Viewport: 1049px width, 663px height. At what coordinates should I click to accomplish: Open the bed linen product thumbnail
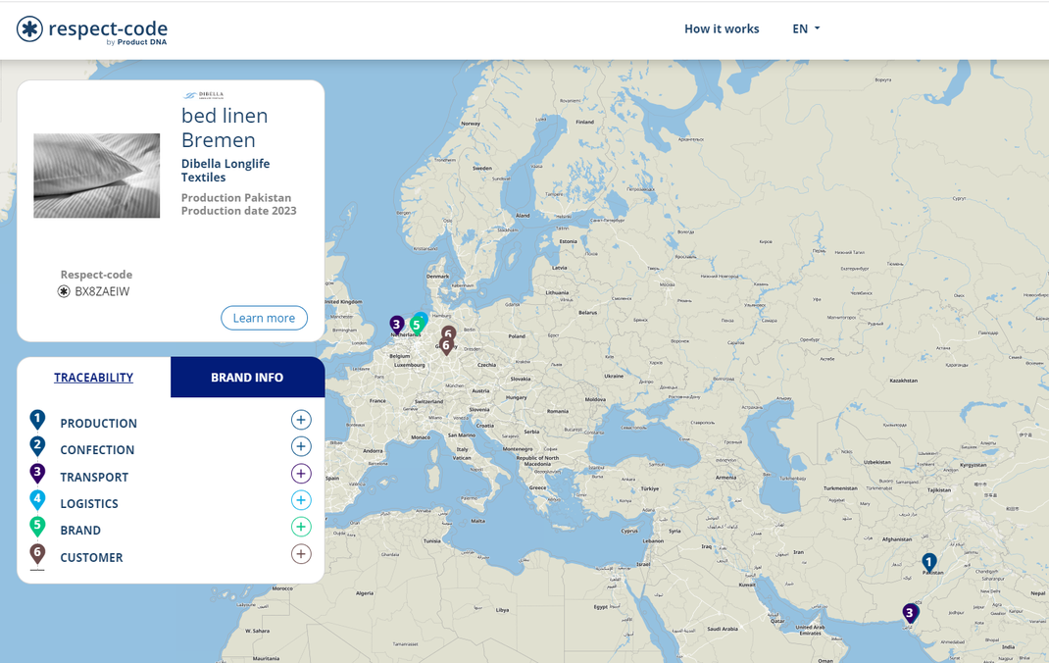[x=97, y=176]
